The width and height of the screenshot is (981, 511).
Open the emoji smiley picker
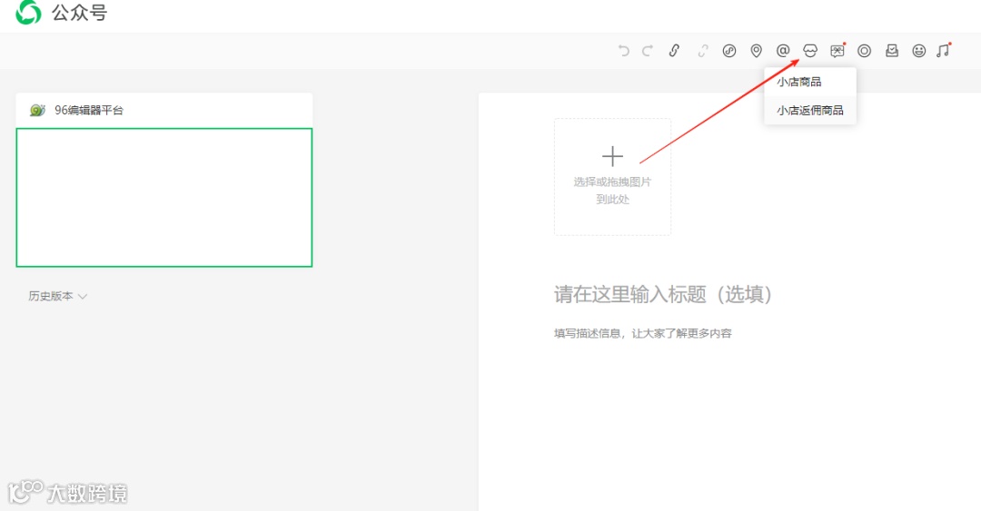918,51
